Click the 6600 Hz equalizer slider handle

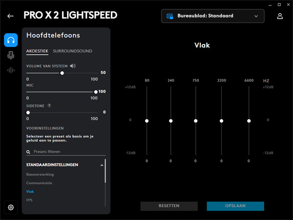(x=249, y=121)
